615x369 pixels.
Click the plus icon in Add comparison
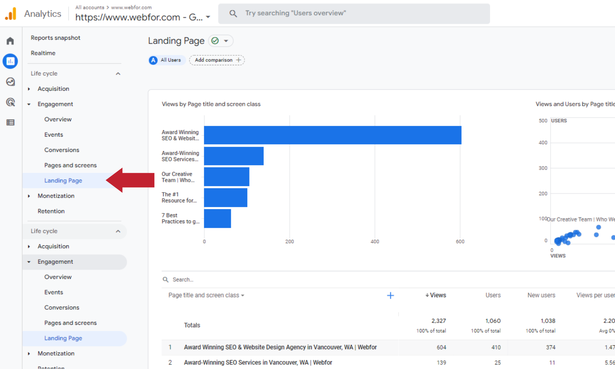pos(238,60)
